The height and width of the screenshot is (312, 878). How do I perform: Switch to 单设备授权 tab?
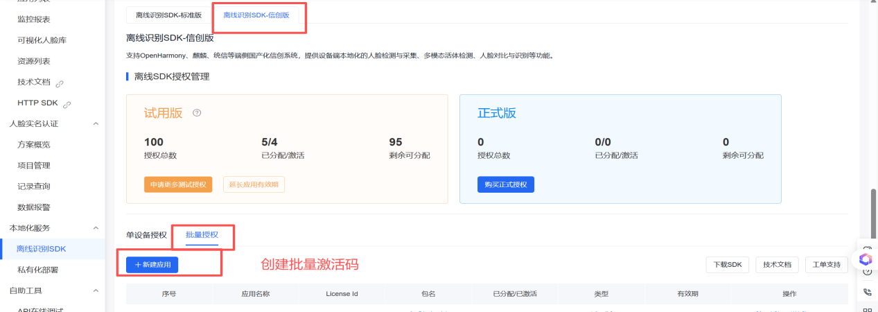point(146,235)
